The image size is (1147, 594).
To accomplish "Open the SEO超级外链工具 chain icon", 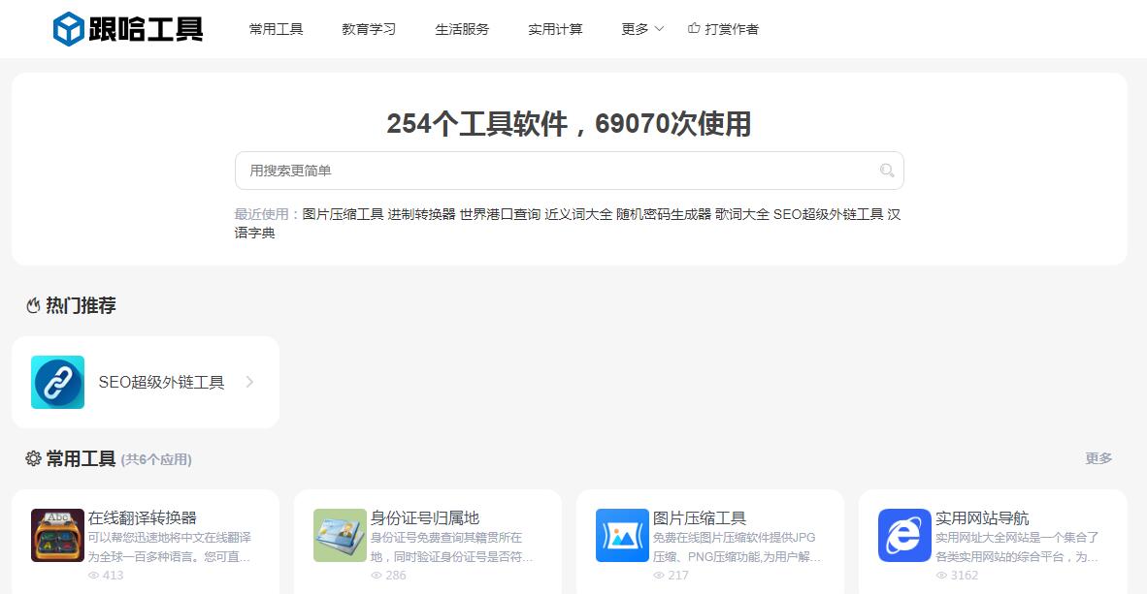I will click(57, 382).
